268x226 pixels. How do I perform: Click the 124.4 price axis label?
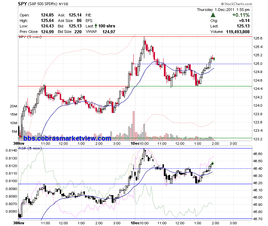click(258, 89)
